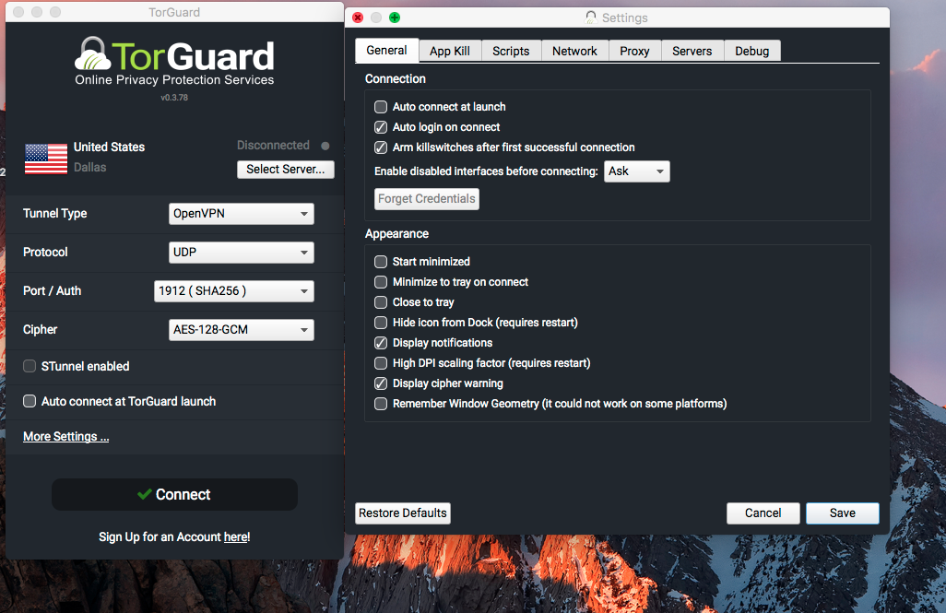
Task: Click the Connection section heading
Action: 396,79
